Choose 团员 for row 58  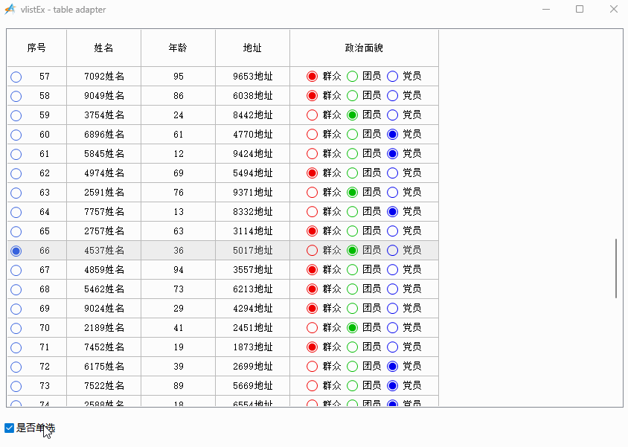click(353, 96)
